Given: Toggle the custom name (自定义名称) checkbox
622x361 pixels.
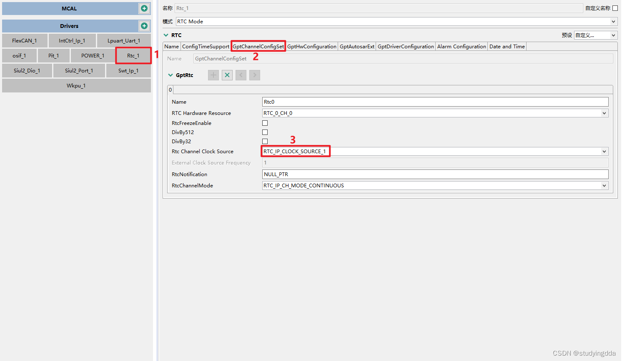Looking at the screenshot, I should (x=615, y=8).
